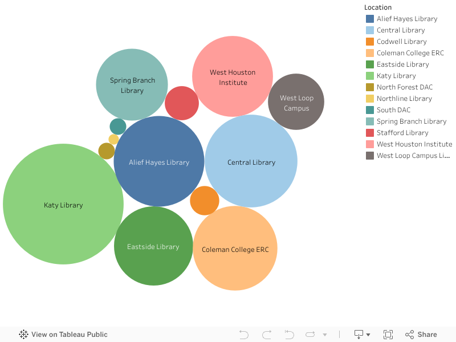Select the Northline Library legend swatch

pos(369,99)
